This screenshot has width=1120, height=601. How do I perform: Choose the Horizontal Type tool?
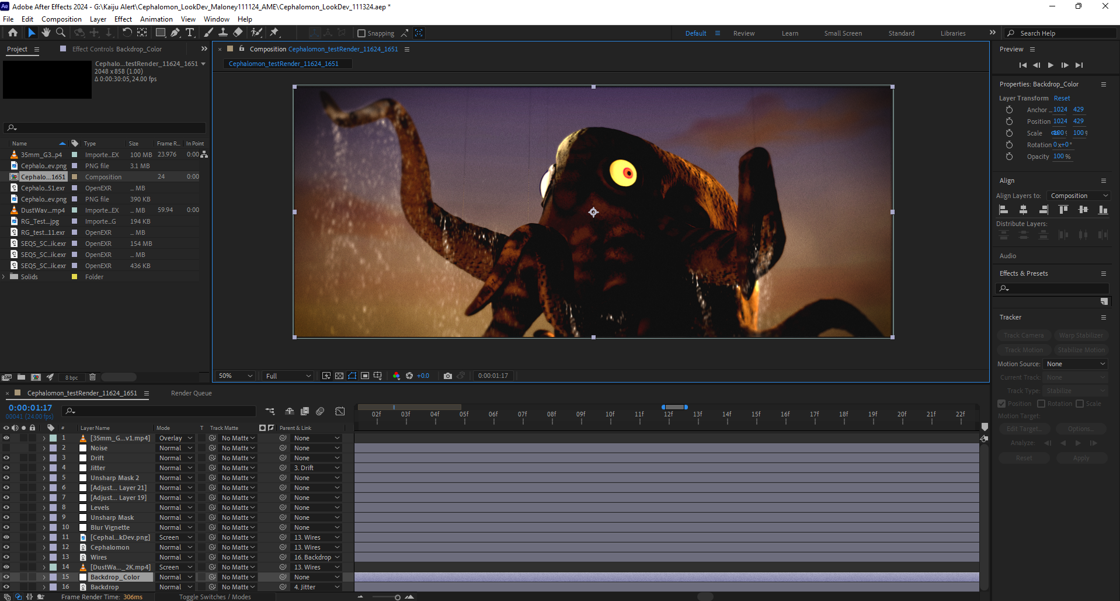[x=190, y=33]
